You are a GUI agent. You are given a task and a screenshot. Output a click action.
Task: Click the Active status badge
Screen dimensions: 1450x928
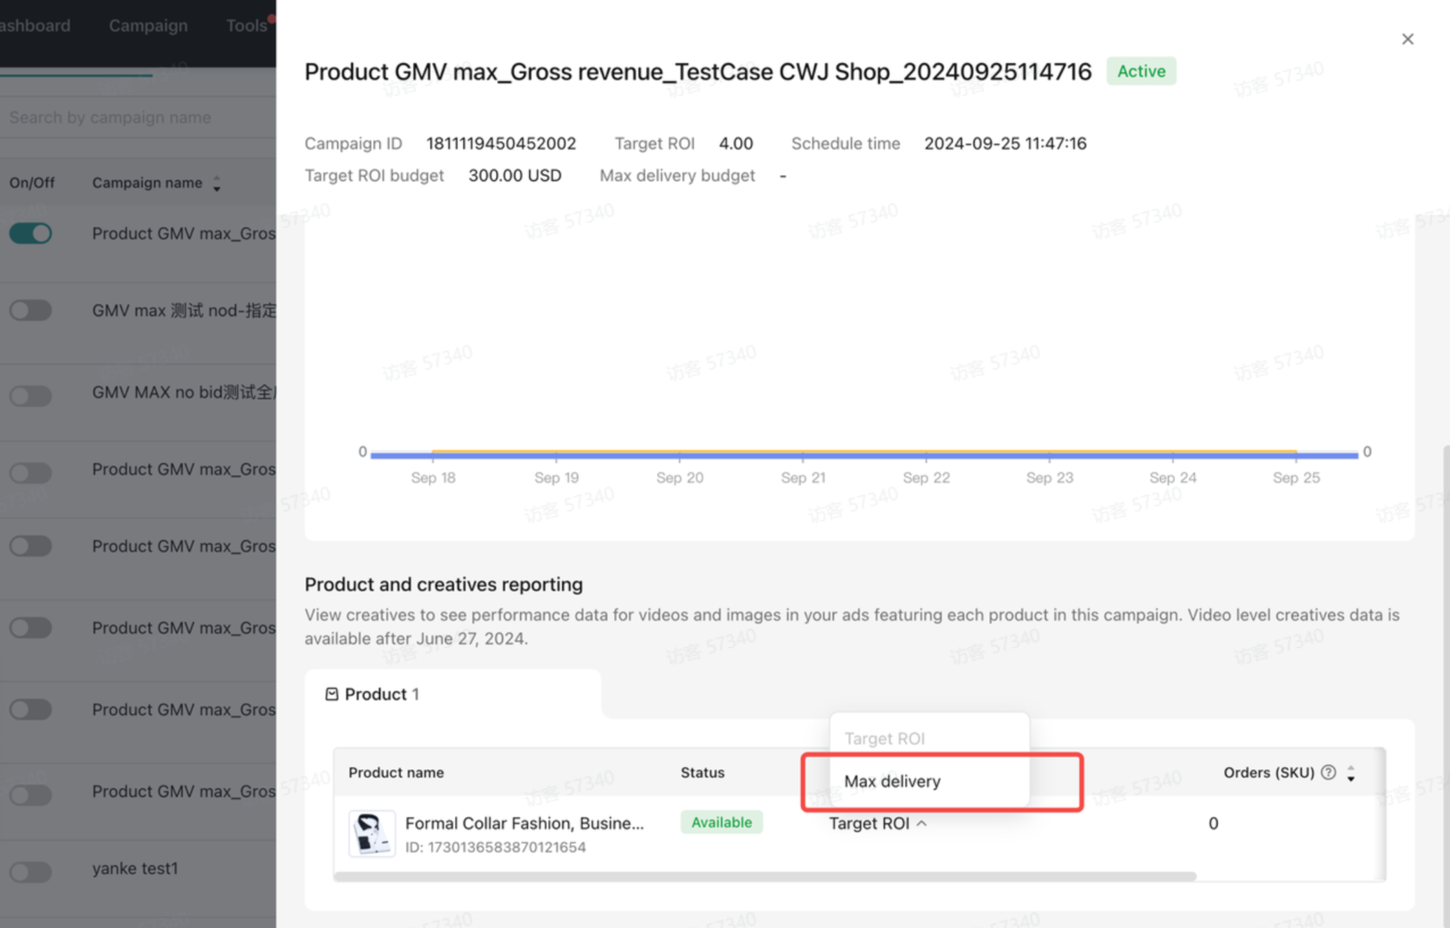tap(1140, 71)
